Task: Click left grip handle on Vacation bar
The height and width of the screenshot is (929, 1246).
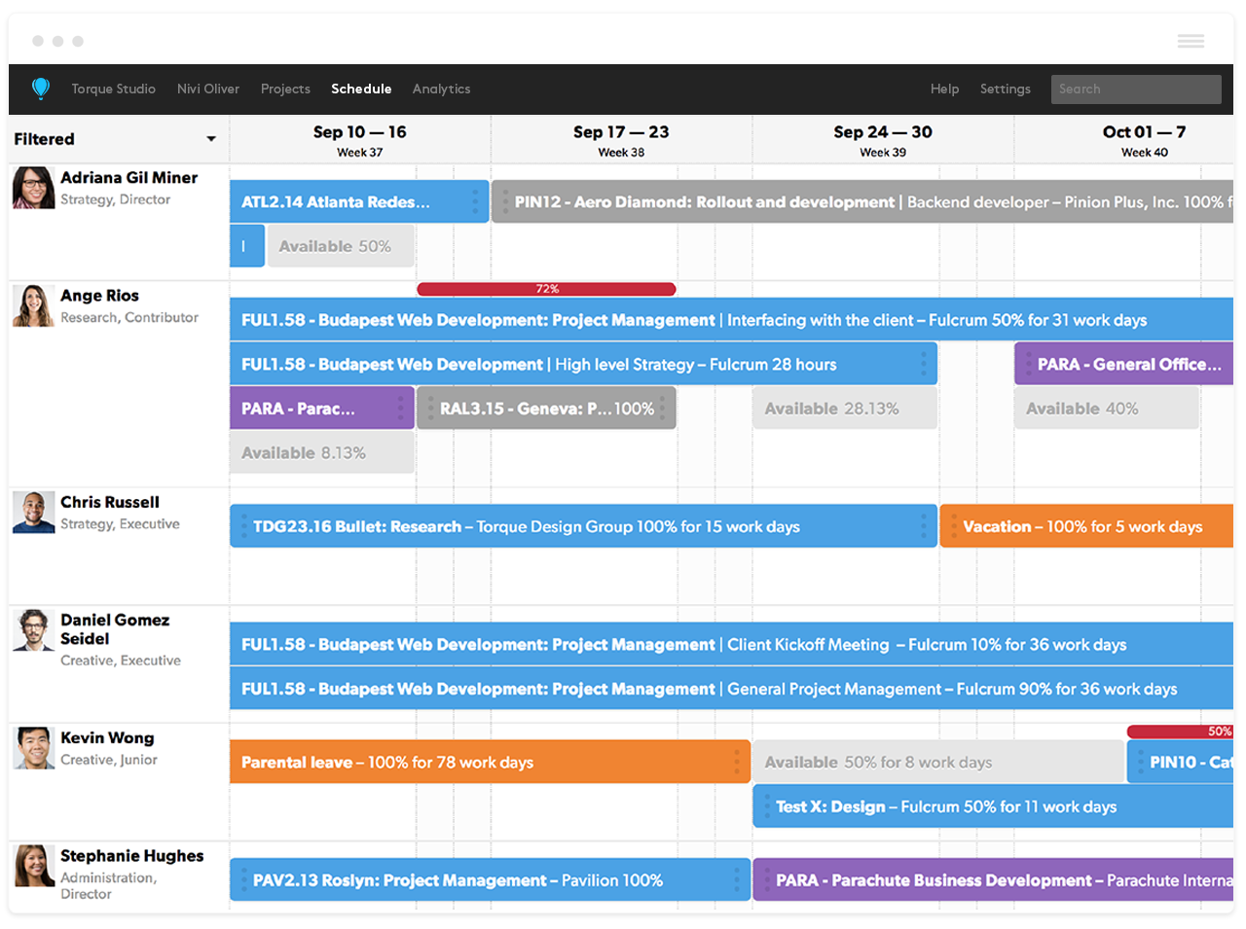Action: tap(953, 526)
